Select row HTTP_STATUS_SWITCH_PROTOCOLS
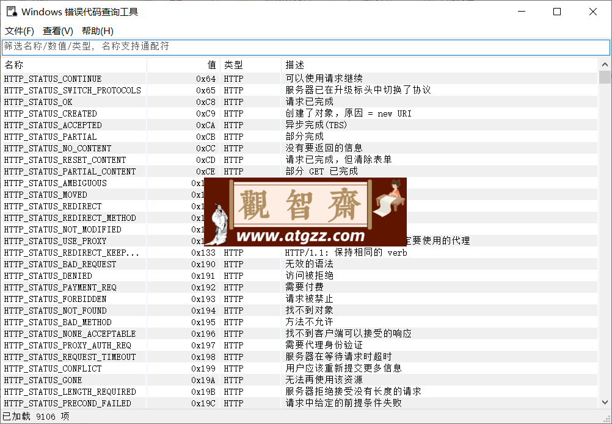612x424 pixels. point(300,90)
